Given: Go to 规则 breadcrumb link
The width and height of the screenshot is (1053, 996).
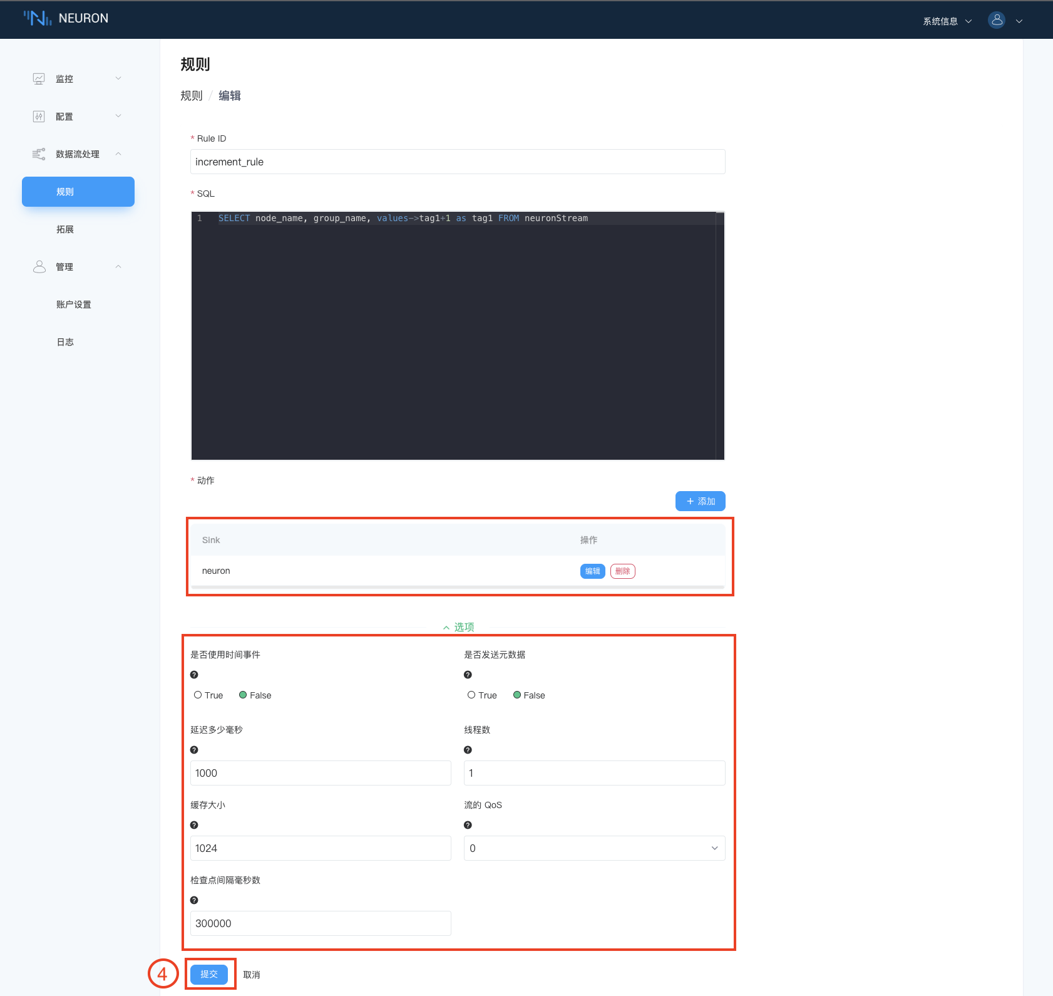Looking at the screenshot, I should click(192, 96).
